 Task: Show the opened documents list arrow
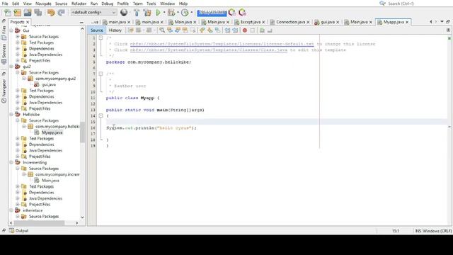point(442,22)
